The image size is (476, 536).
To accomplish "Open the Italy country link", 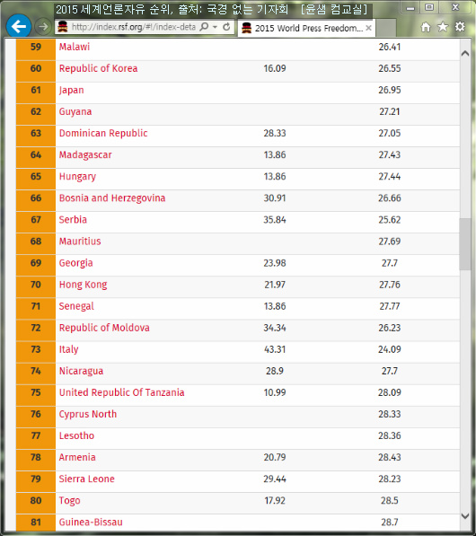I will (x=69, y=349).
